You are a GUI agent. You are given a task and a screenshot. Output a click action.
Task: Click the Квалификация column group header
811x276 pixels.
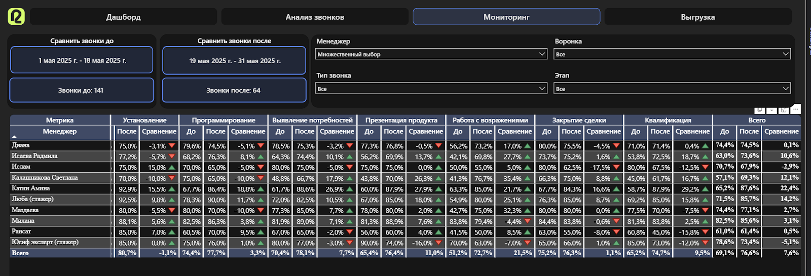668,120
